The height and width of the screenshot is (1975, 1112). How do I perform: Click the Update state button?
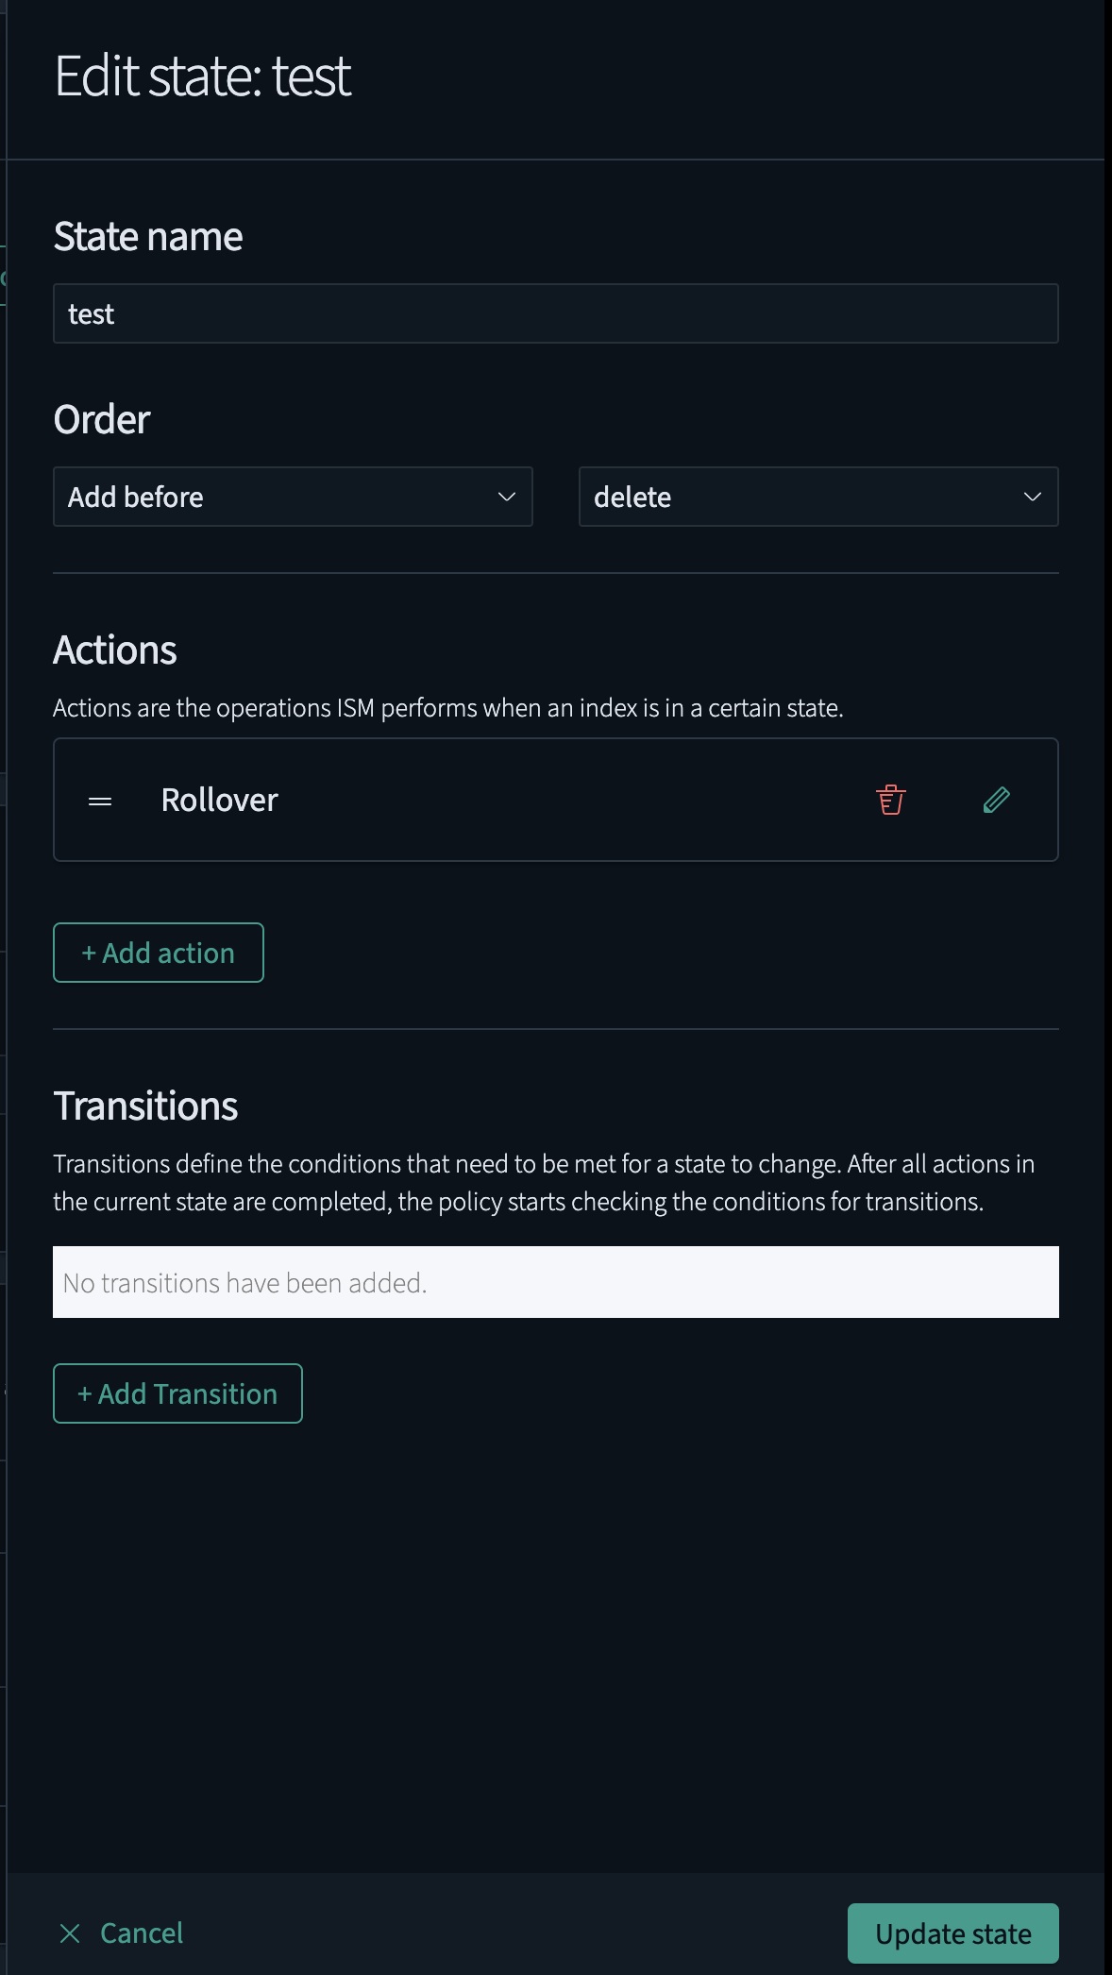pos(952,1933)
